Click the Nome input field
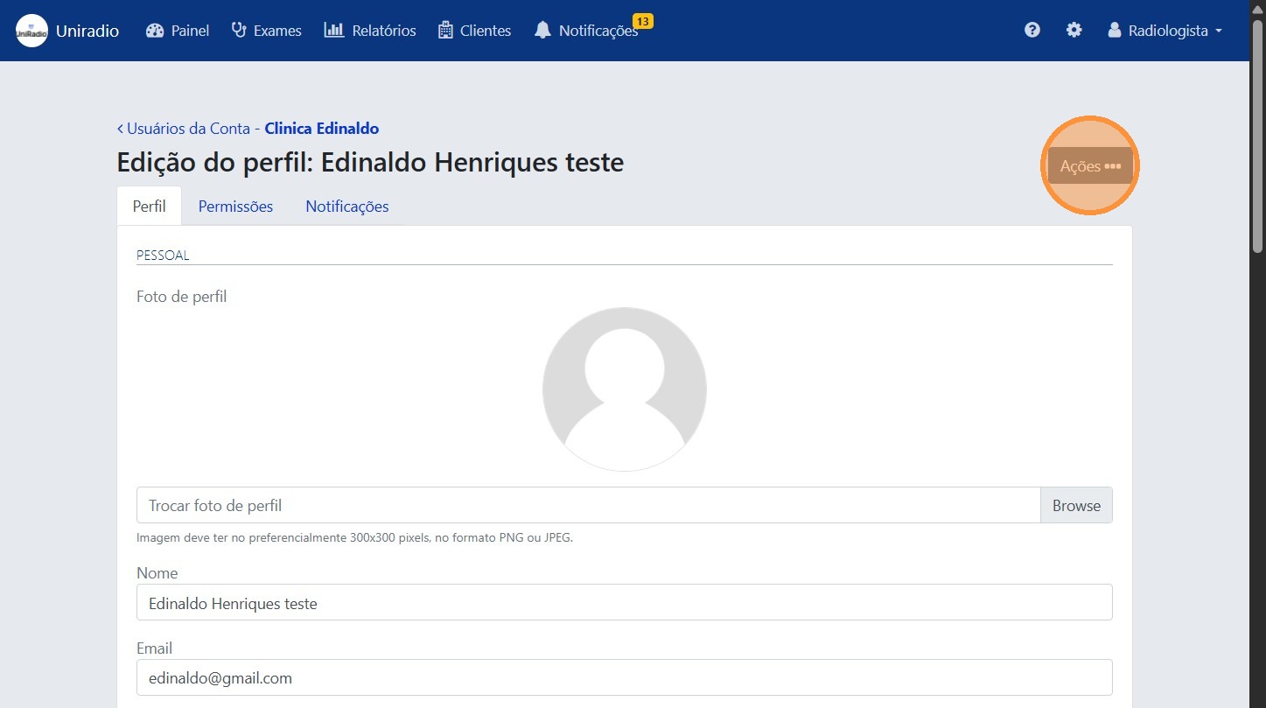Screen dimensions: 1266x708 pyautogui.click(x=624, y=602)
